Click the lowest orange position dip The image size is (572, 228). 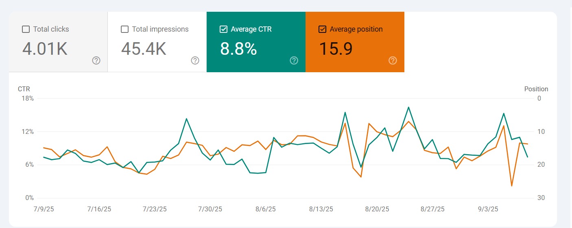click(x=511, y=186)
